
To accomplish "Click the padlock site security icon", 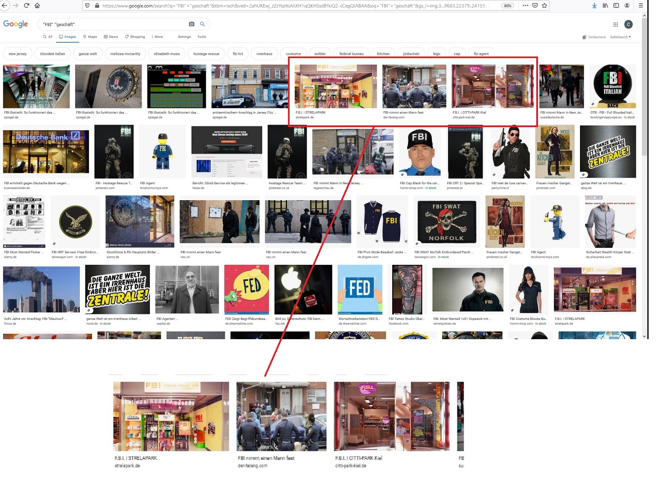I will (x=97, y=5).
